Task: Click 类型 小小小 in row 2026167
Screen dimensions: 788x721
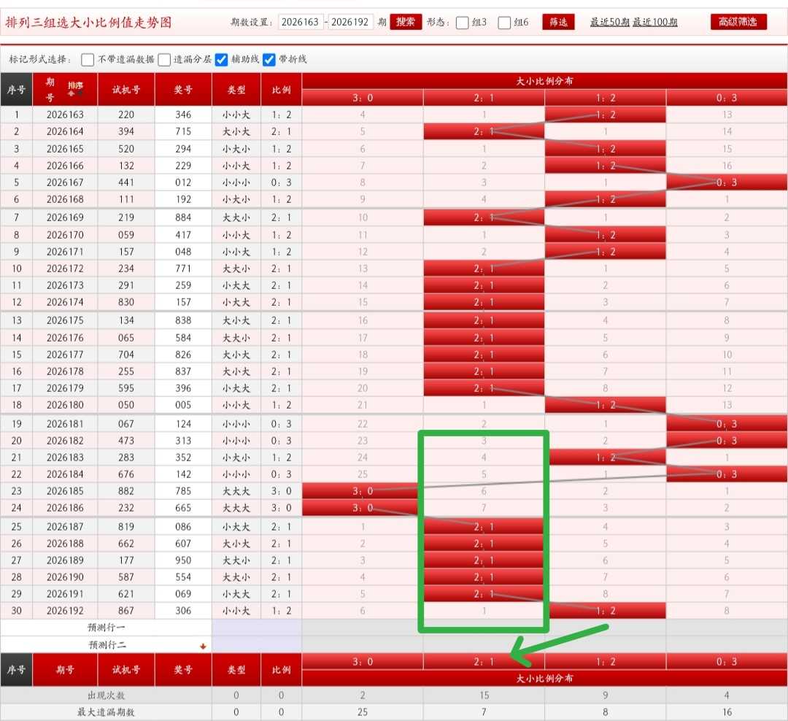Action: pyautogui.click(x=236, y=182)
